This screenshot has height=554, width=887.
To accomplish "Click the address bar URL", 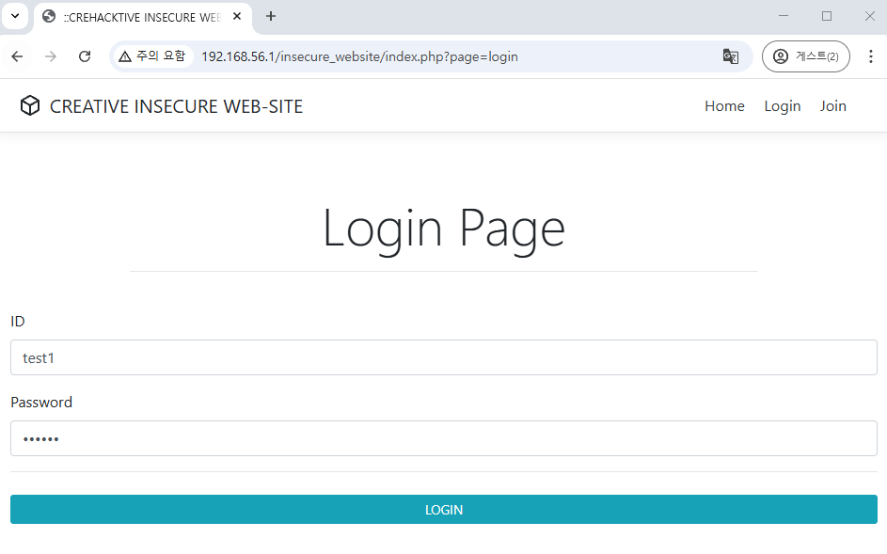I will click(x=359, y=56).
